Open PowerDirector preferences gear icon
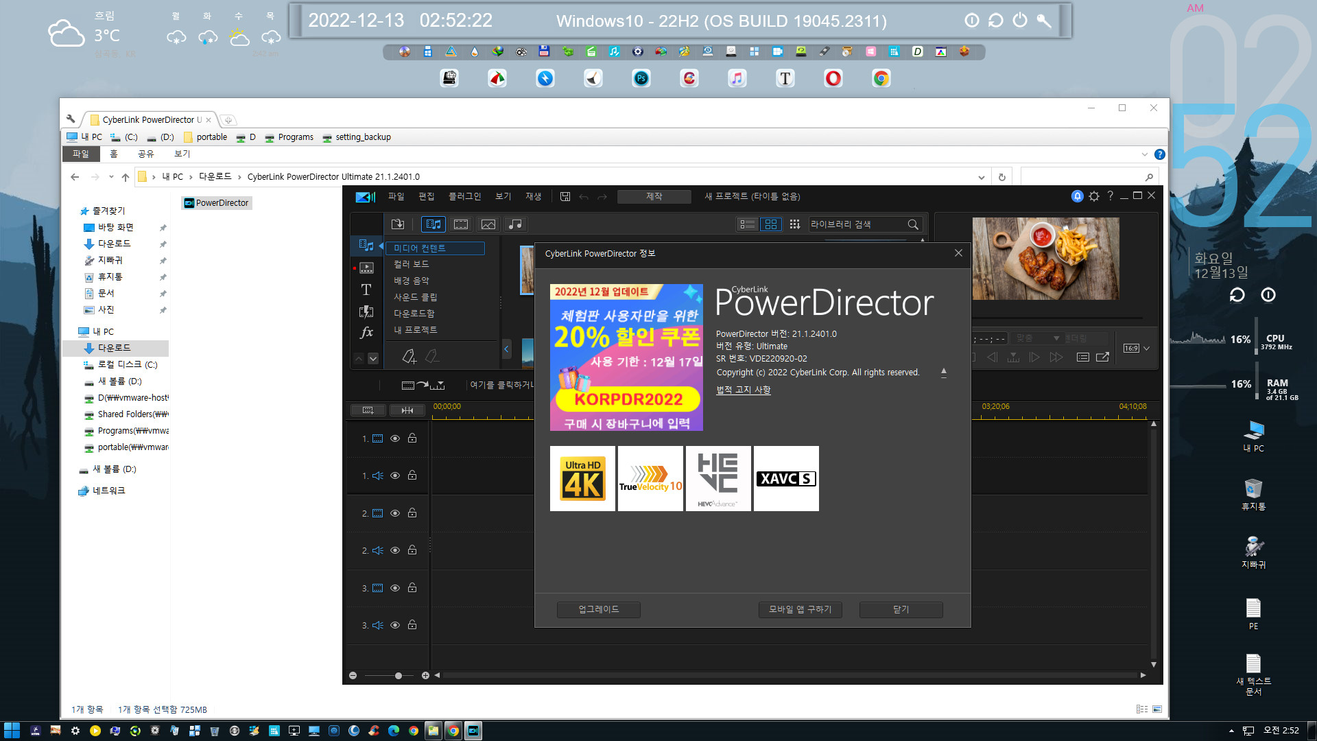This screenshot has width=1317, height=741. tap(1094, 196)
